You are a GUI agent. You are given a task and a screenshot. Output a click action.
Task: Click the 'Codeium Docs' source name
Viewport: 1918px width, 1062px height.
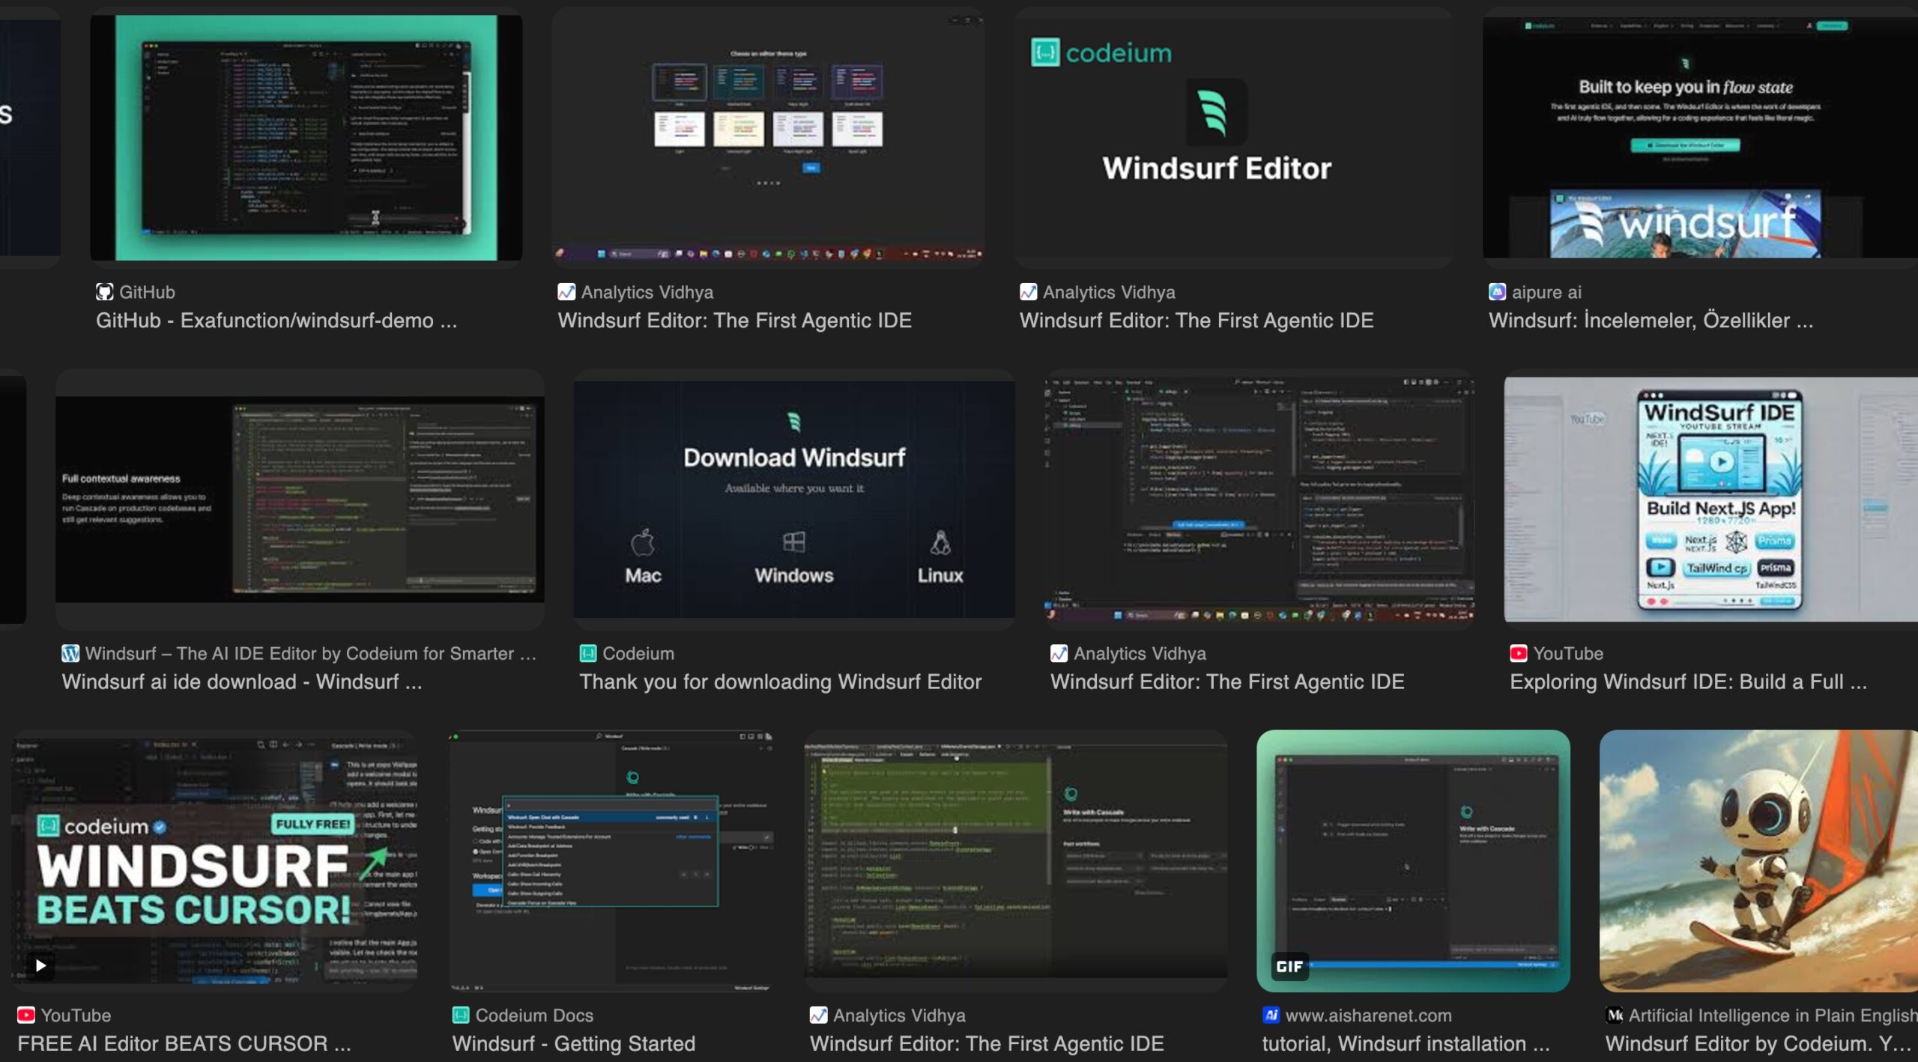click(534, 1015)
